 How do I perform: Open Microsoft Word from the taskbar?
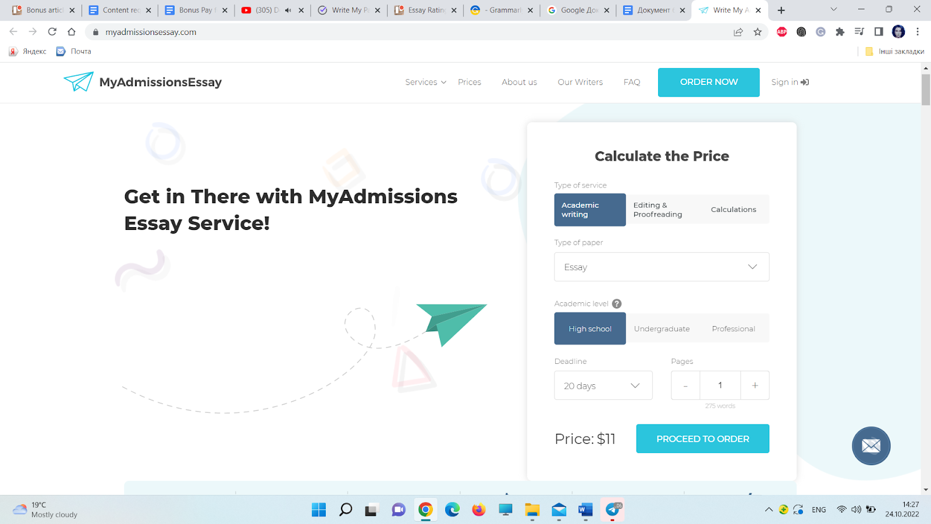585,510
